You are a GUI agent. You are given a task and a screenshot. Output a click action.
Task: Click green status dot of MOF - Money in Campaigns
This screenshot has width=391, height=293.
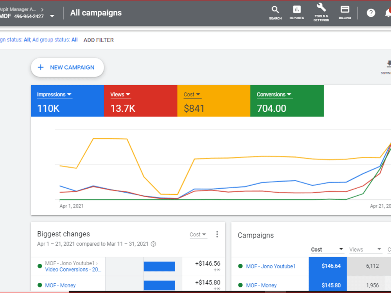(x=240, y=285)
